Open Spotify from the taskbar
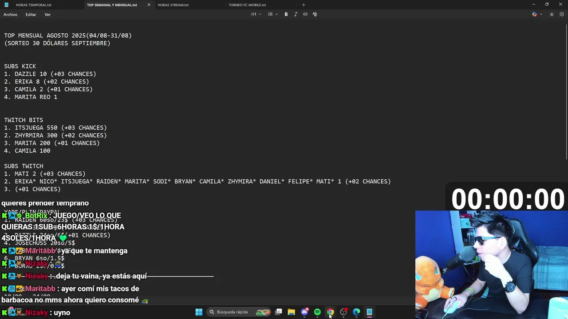Screen dimensions: 568x319 (x=317, y=312)
